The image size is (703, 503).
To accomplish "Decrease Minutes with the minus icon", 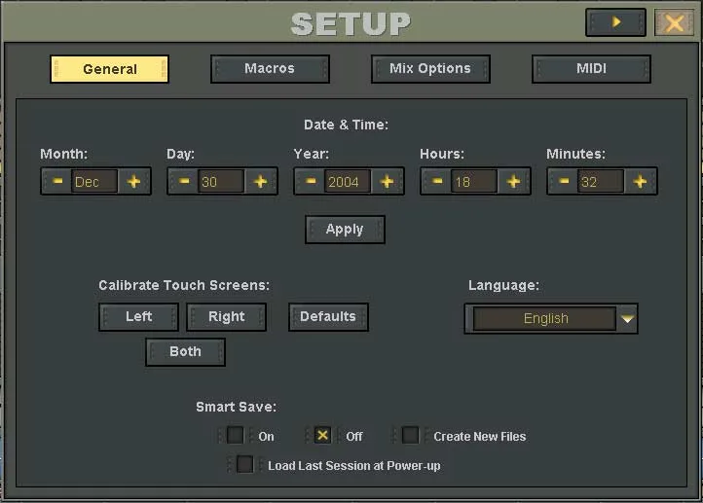I will (x=564, y=181).
